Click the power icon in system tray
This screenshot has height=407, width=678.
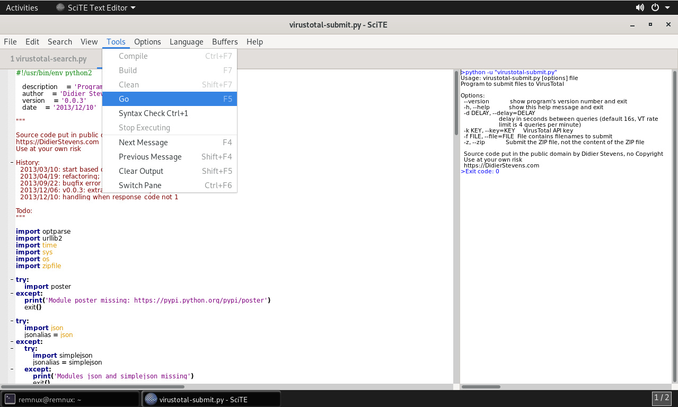[x=655, y=7]
